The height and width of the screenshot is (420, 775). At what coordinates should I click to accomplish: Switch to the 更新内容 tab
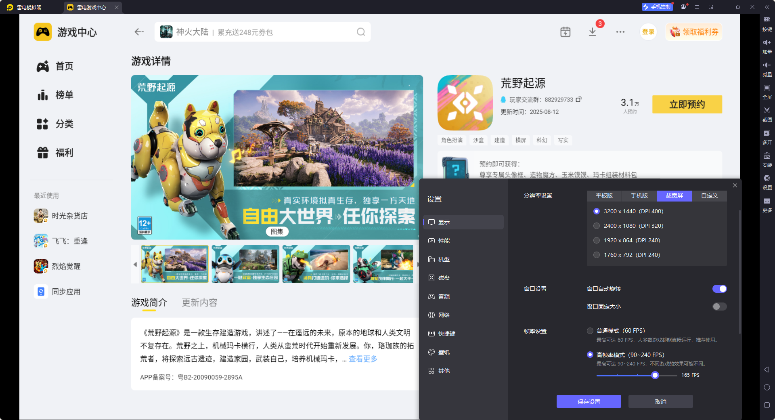pos(199,302)
